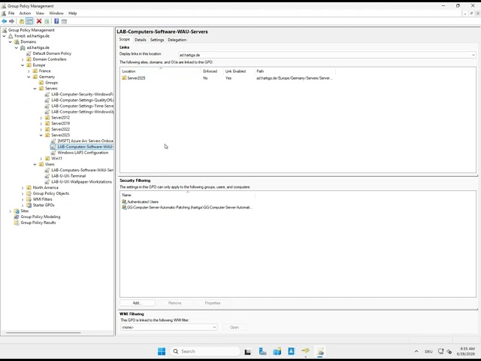Screen dimensions: 481x361
Task: Click the show/hide action pane toolbar icon
Action: 64,21
